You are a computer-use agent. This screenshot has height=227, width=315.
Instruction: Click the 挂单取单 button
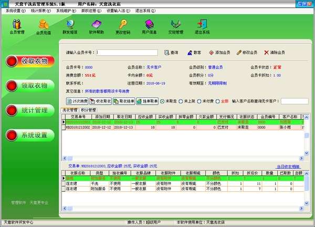[x=148, y=101]
